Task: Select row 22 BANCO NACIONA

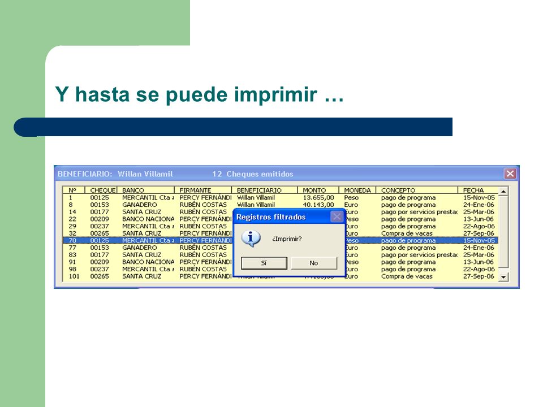Action: coord(280,219)
